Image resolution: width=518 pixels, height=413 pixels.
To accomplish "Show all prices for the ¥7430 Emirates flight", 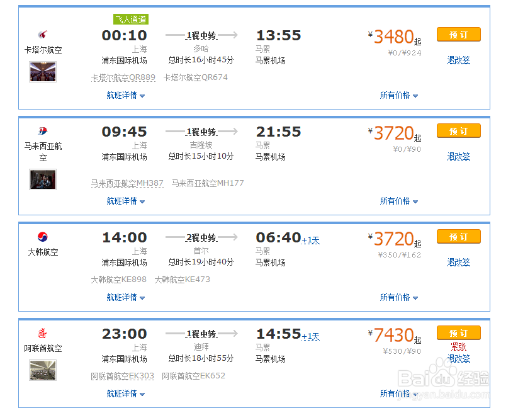I will coord(399,394).
